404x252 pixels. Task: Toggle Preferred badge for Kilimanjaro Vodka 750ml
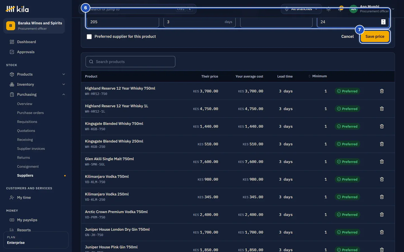coord(347,179)
